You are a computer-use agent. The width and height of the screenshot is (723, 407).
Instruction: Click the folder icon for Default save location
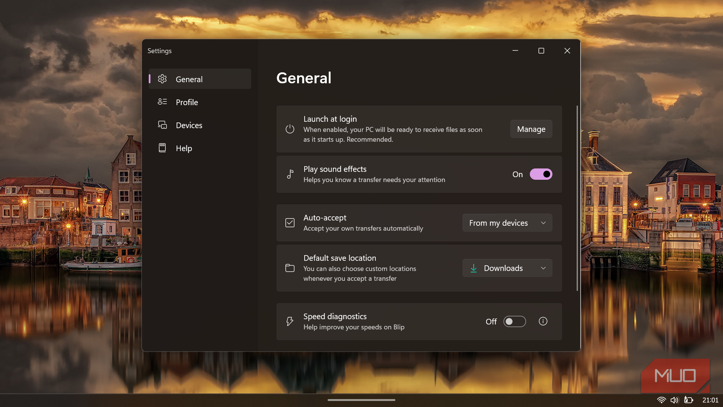[x=290, y=268]
